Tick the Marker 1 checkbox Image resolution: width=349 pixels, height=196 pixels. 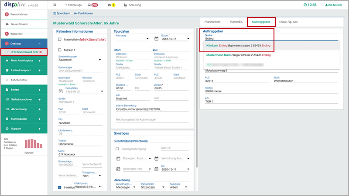(x=60, y=50)
